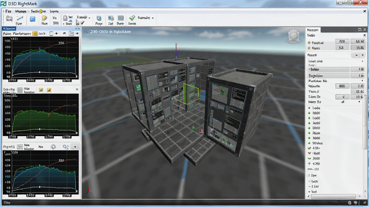The height and width of the screenshot is (207, 369).
Task: Open settings gear in bottom graph panel
Action: [x=53, y=147]
